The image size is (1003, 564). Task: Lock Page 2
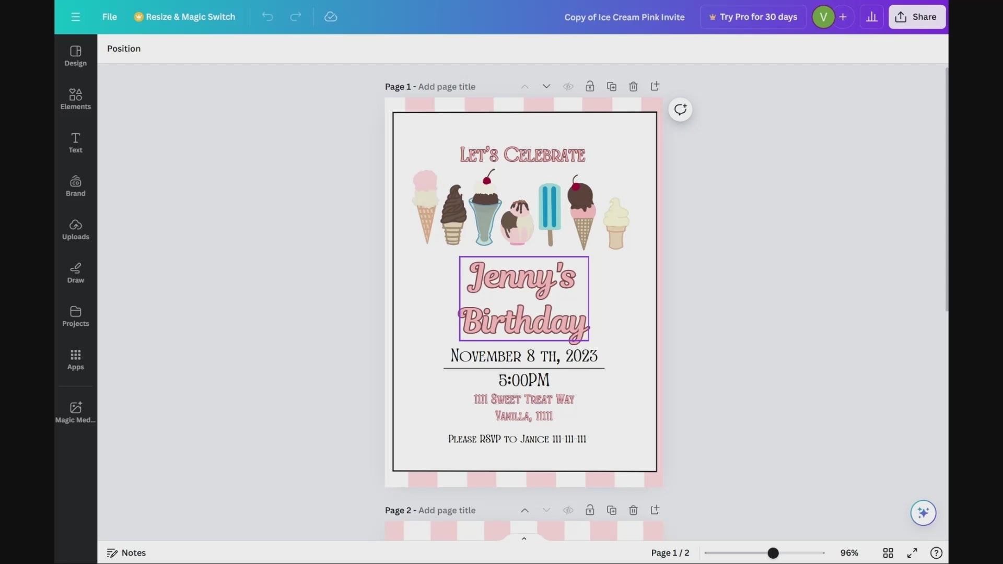point(590,510)
